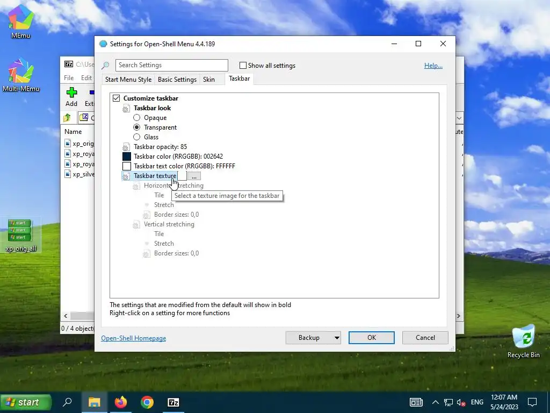Select the Taskbar tab

tap(239, 79)
